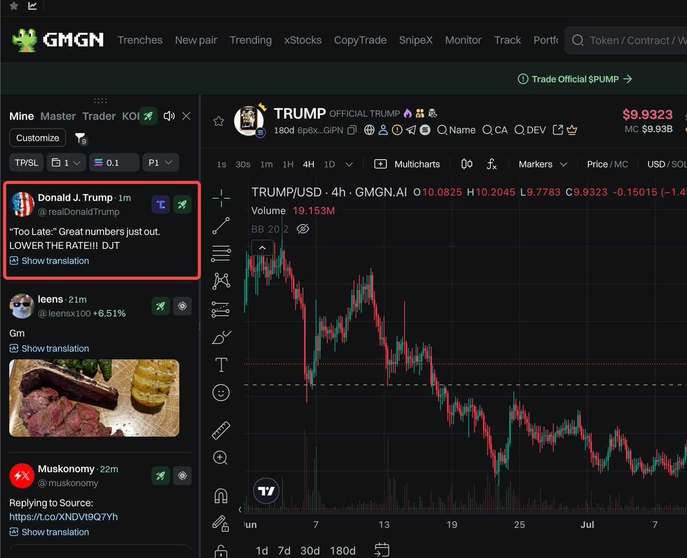Copy the 6p6x...GiPN contract address
Screen dimensions: 687x558
(x=352, y=130)
